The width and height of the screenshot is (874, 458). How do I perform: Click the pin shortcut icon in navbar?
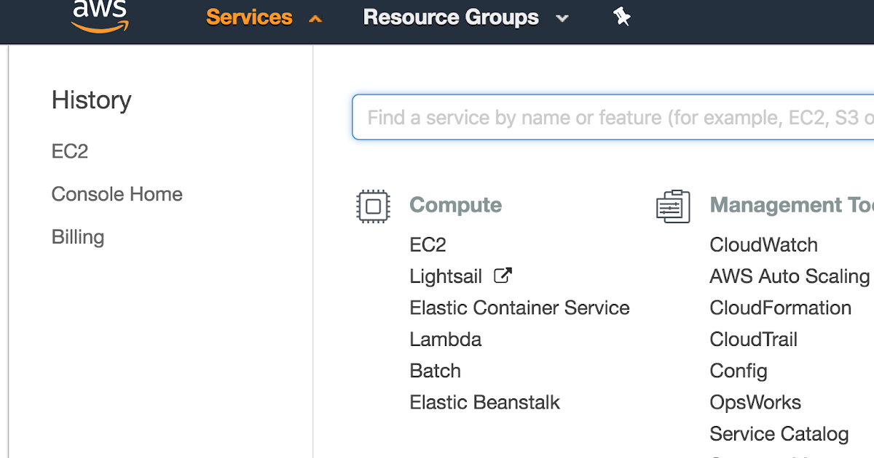click(621, 17)
